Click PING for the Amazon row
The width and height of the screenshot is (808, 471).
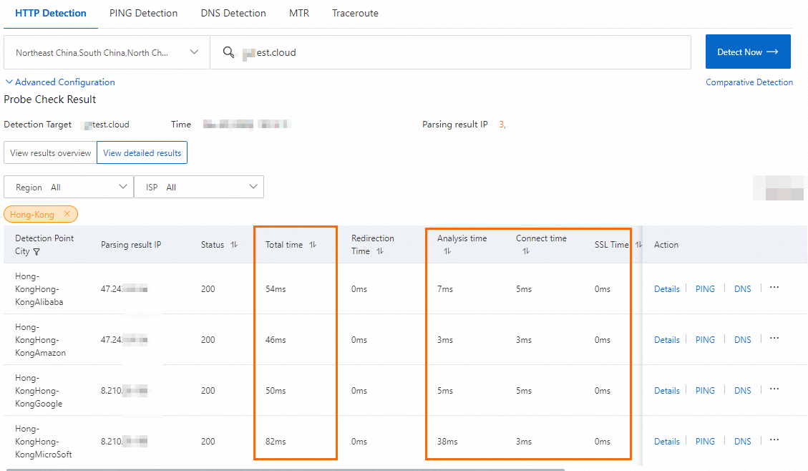pyautogui.click(x=705, y=340)
